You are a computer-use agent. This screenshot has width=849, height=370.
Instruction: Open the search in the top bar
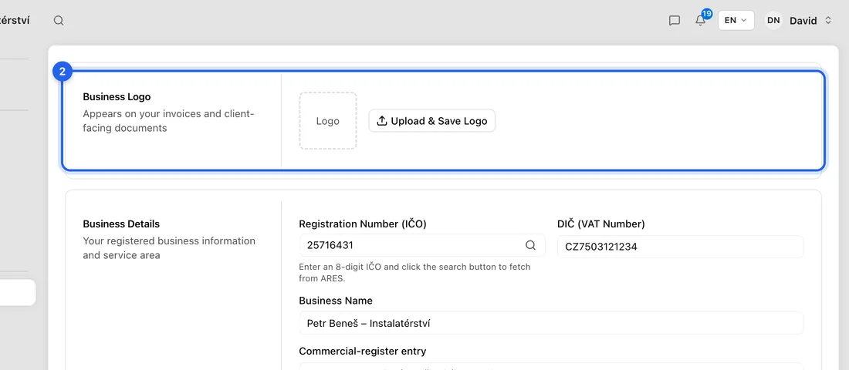click(59, 21)
